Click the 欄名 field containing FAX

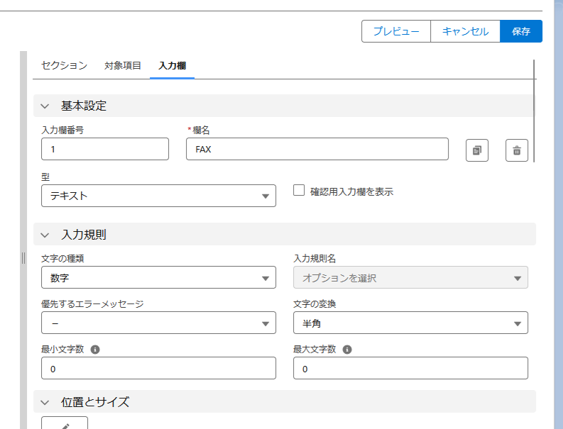(317, 150)
